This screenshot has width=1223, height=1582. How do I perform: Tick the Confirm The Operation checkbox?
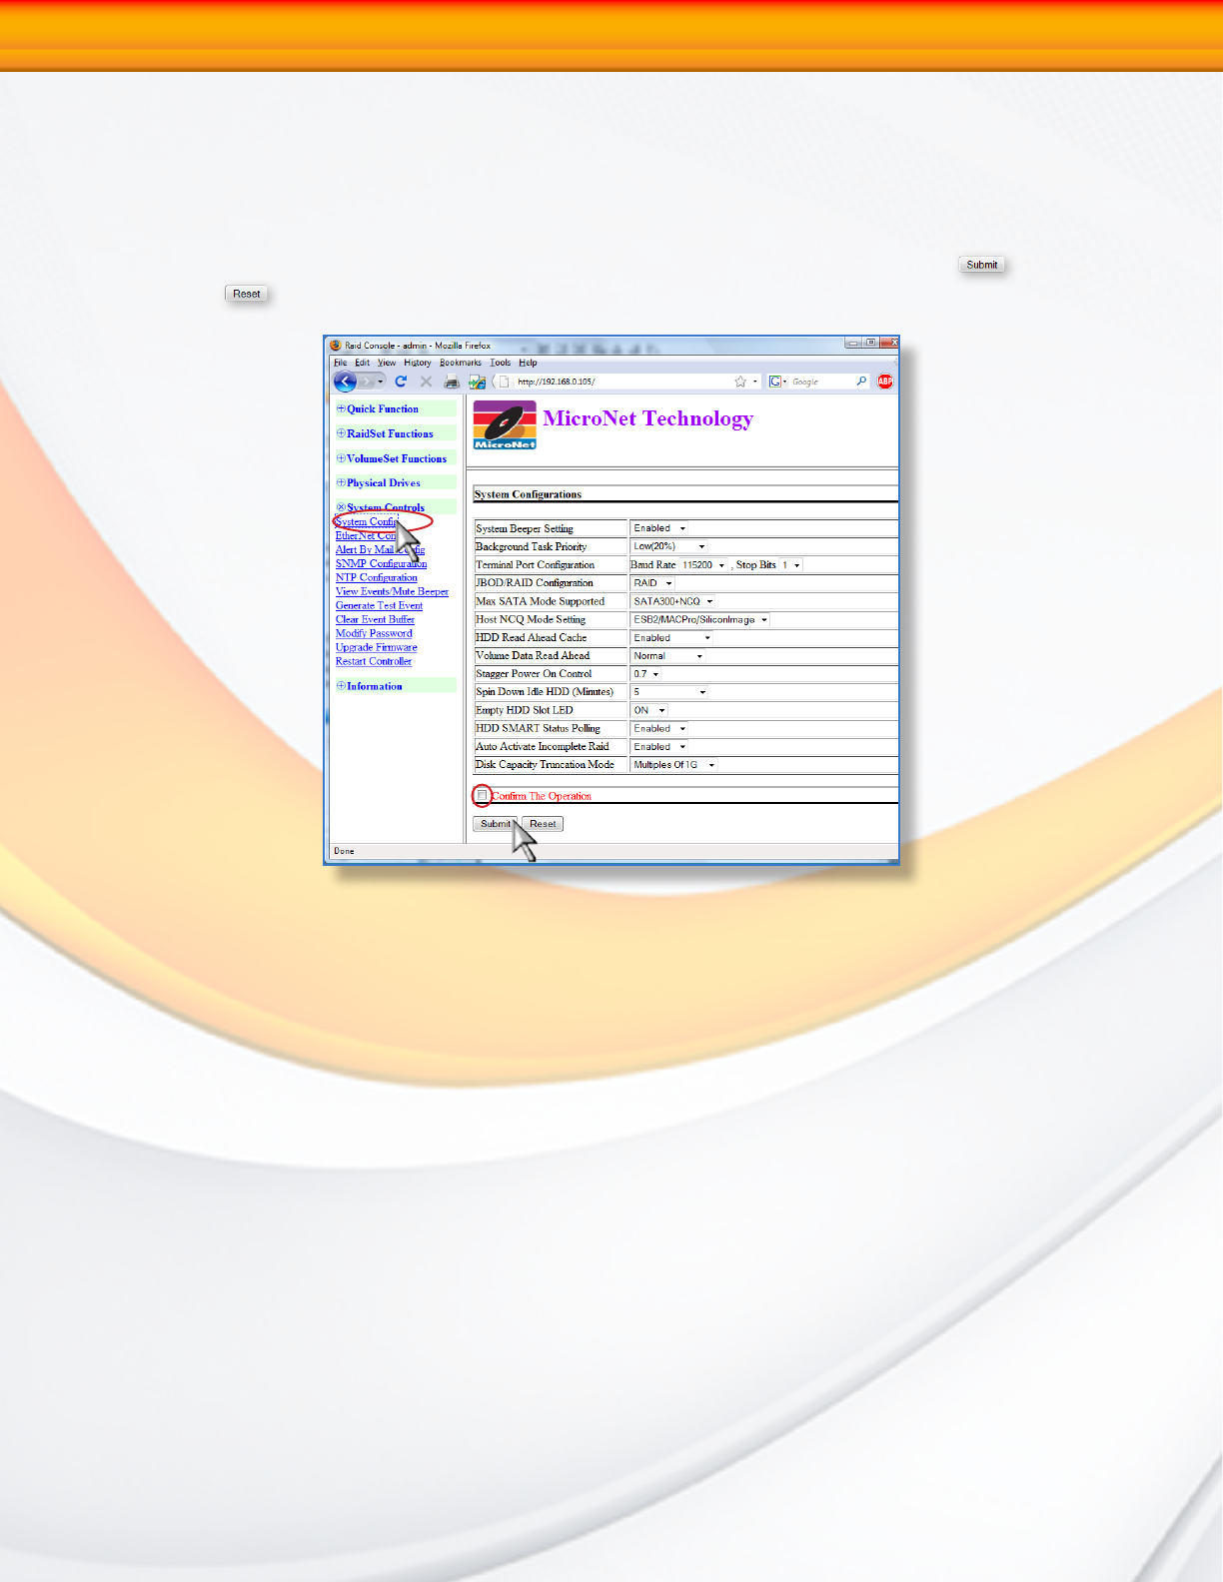[x=482, y=795]
